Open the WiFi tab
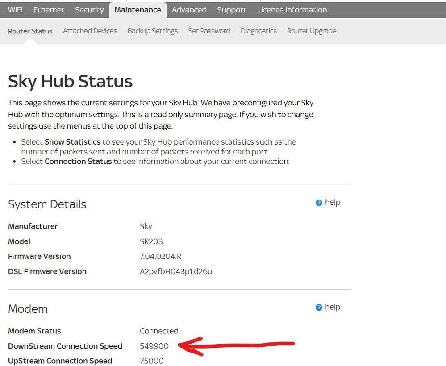Image resolution: width=446 pixels, height=366 pixels. [15, 10]
